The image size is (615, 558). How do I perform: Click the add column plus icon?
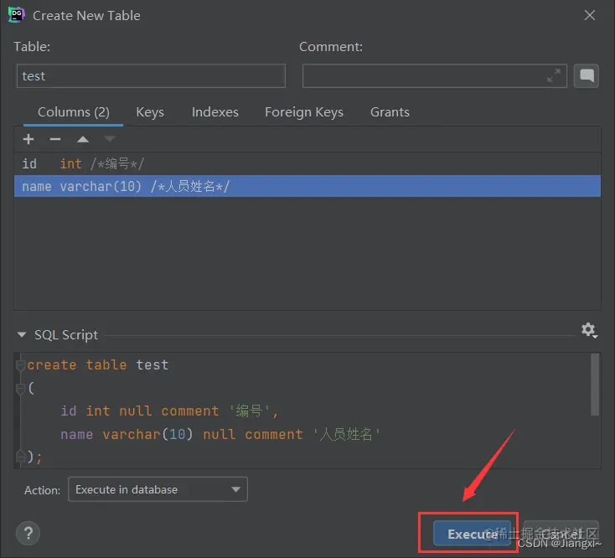(x=28, y=139)
